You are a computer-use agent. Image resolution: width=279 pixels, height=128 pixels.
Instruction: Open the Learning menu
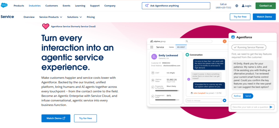[80, 6]
